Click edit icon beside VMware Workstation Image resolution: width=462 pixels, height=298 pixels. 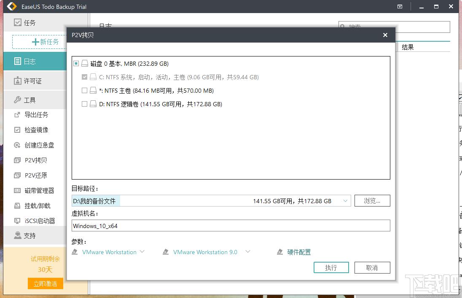tap(75, 252)
